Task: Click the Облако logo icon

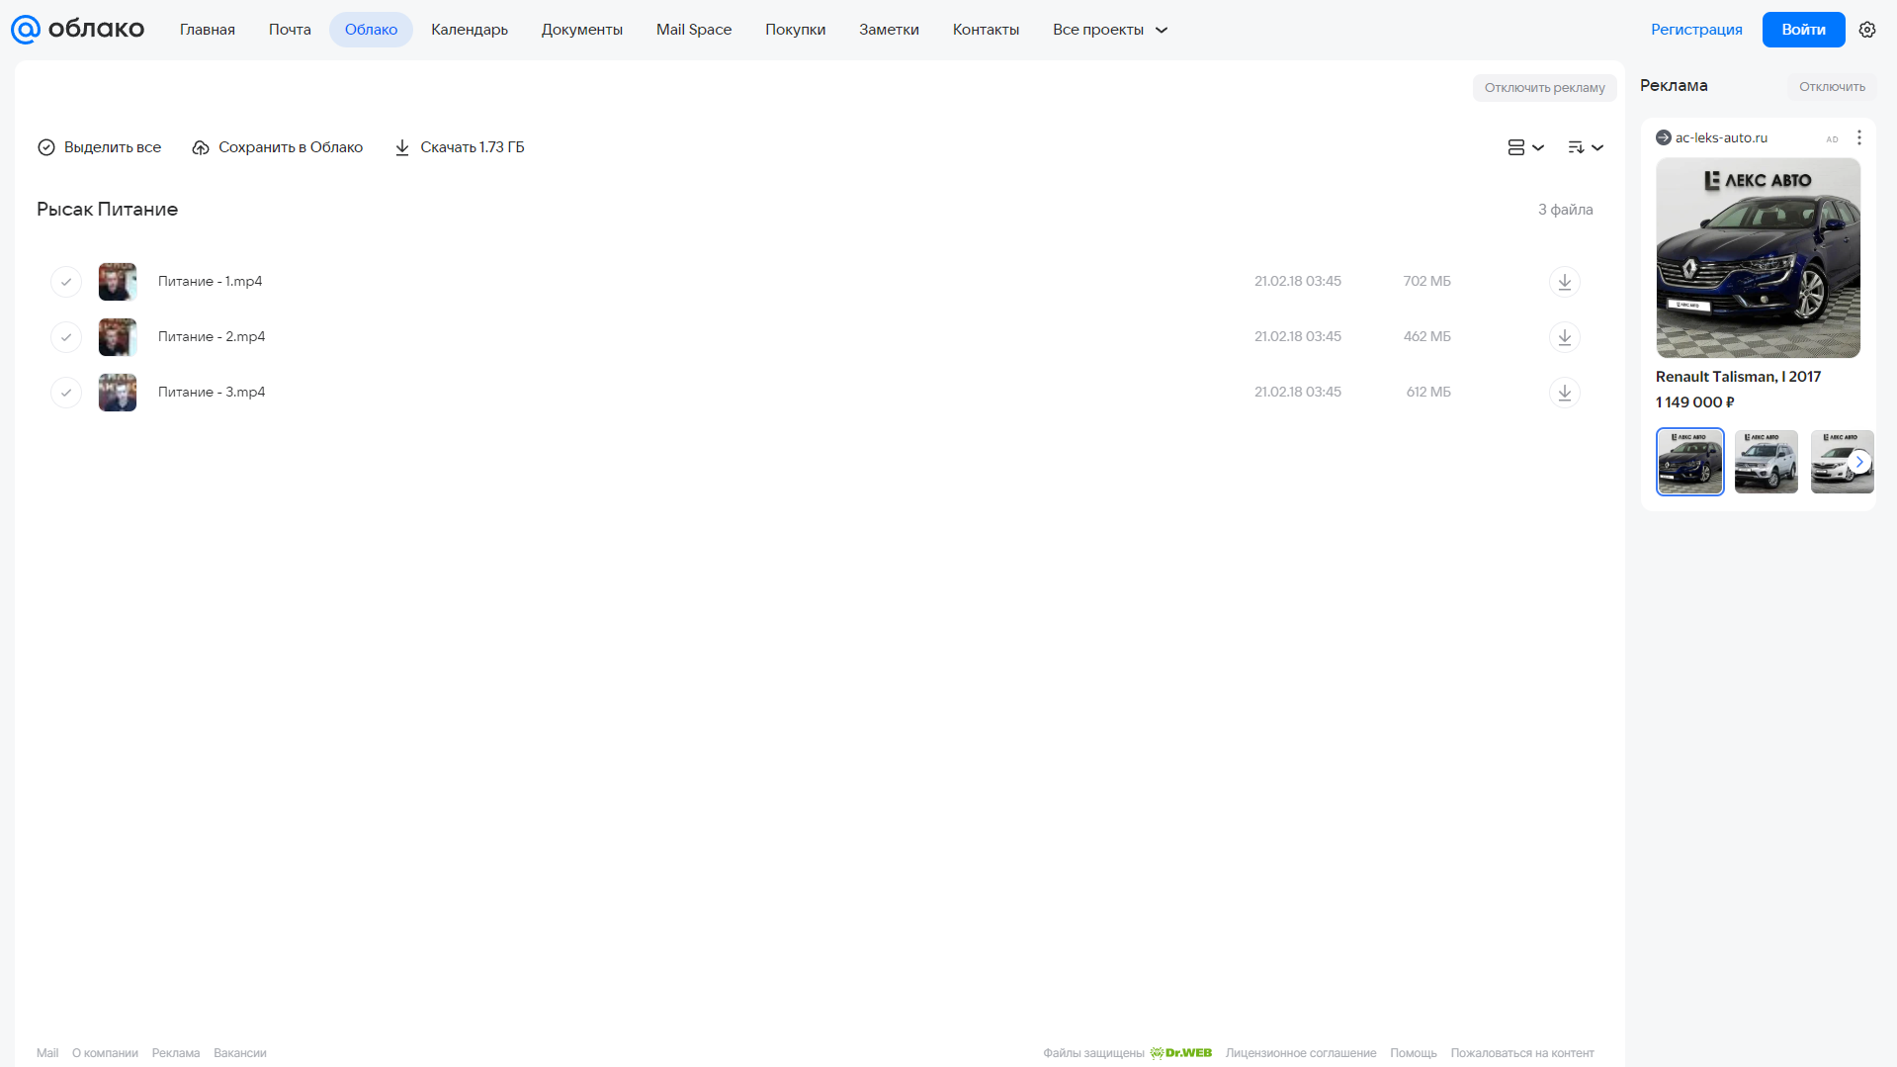Action: (25, 30)
